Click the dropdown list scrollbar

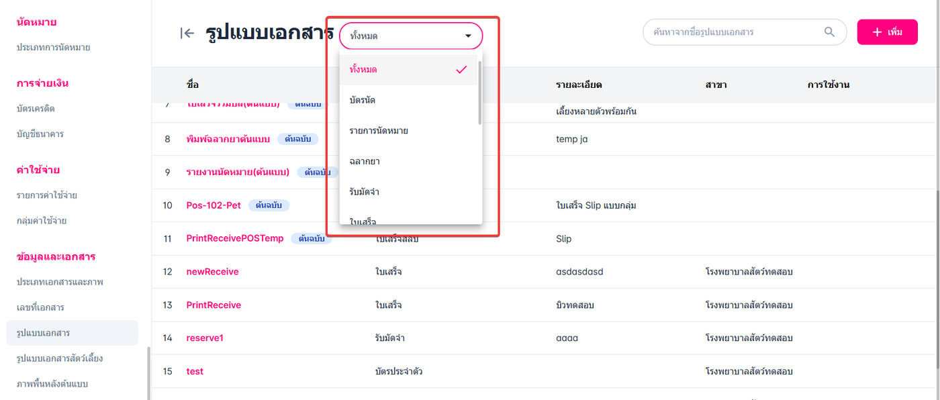(x=479, y=93)
